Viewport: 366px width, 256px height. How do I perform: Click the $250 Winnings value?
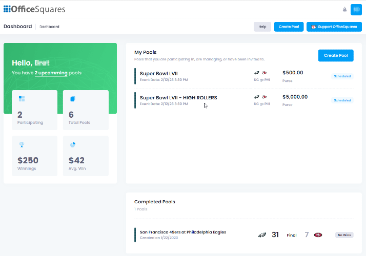point(28,160)
